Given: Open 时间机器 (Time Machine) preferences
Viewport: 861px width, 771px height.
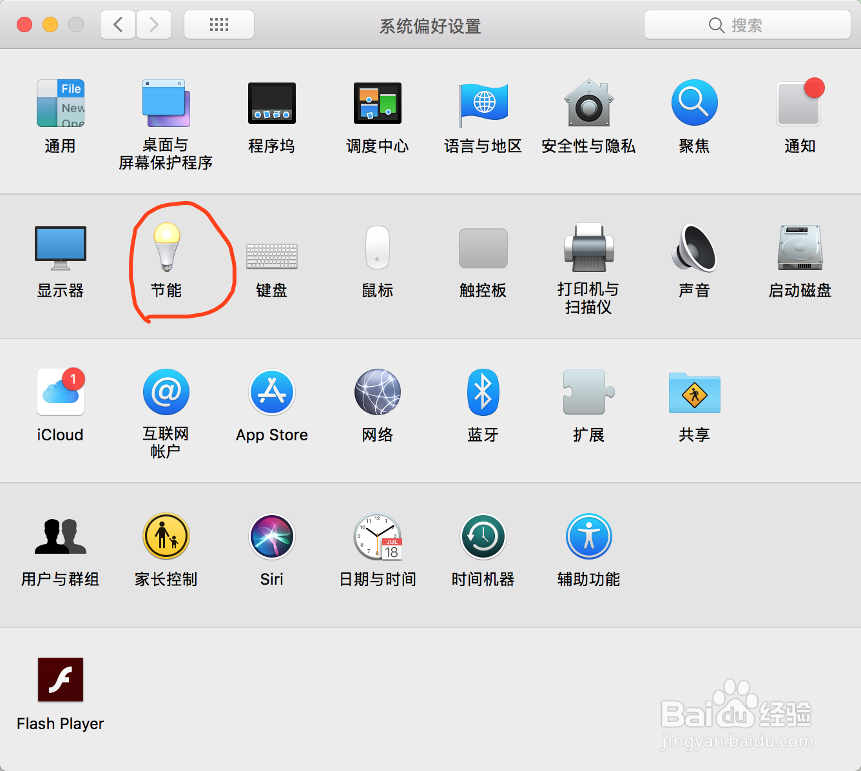Looking at the screenshot, I should pyautogui.click(x=483, y=536).
